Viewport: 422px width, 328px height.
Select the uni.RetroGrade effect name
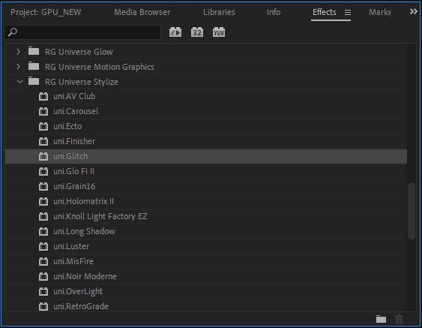coord(81,306)
